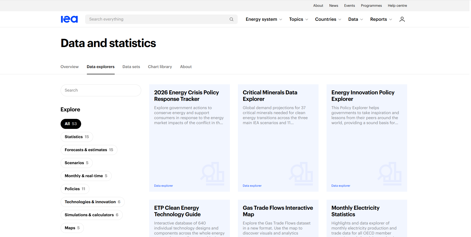
Task: Choose the Monthly & real-time filter
Action: (x=86, y=176)
